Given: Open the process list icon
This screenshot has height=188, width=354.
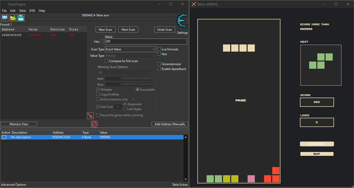Looking at the screenshot, I should pyautogui.click(x=5, y=18).
